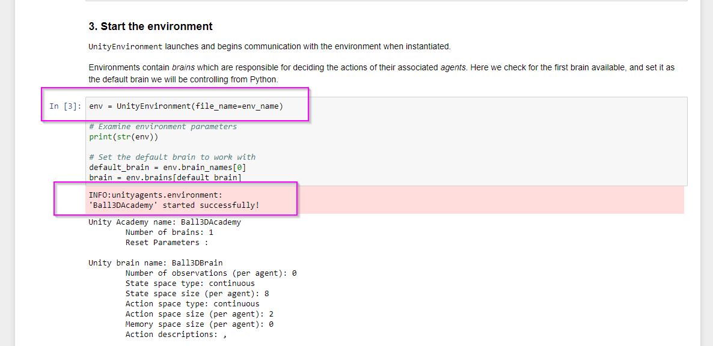Click the brain = env.brains code line
The image size is (713, 346).
[x=165, y=177]
